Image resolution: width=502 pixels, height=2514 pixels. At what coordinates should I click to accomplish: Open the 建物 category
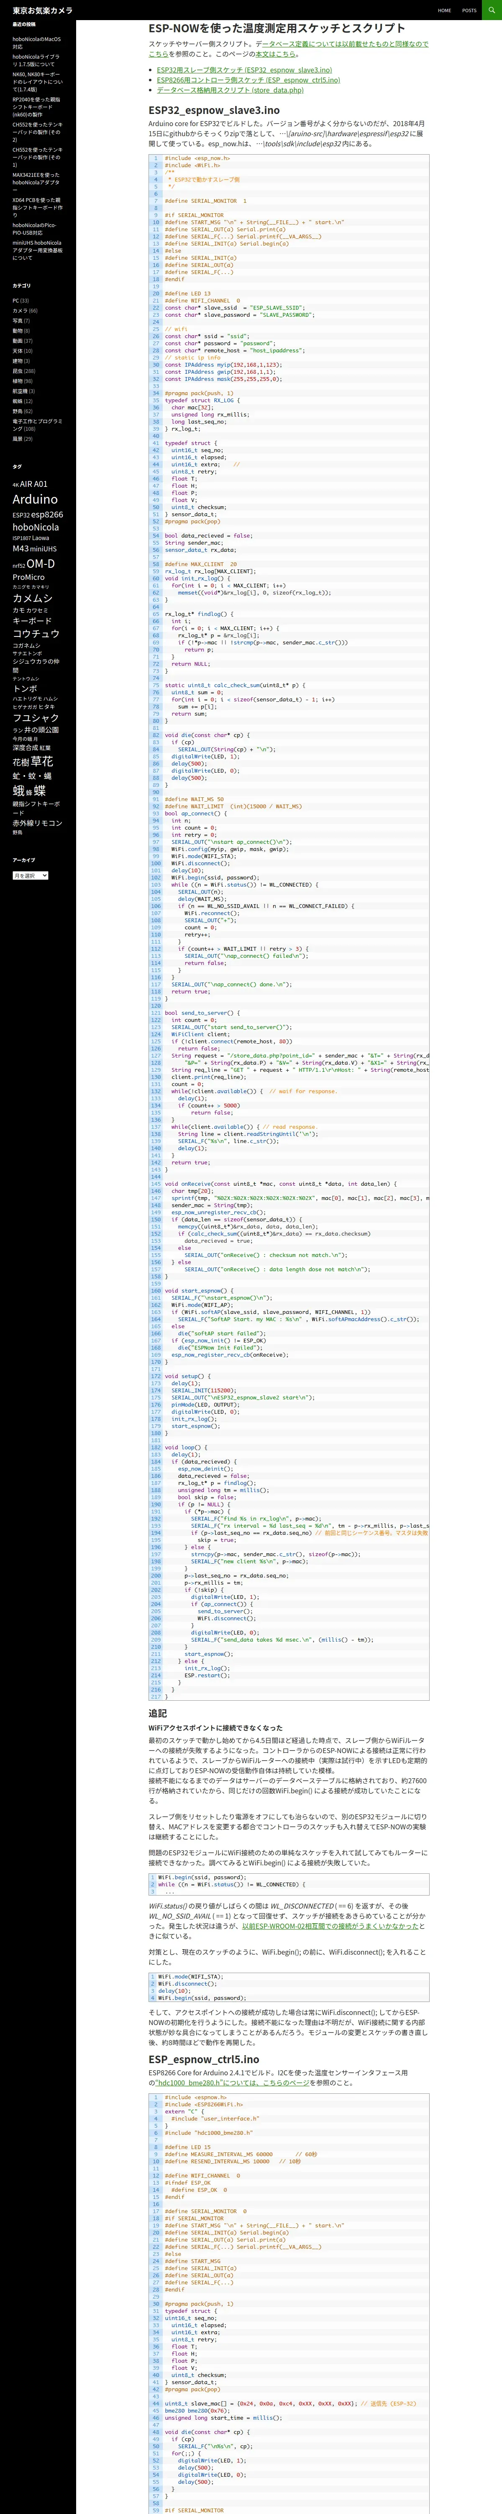[x=17, y=361]
